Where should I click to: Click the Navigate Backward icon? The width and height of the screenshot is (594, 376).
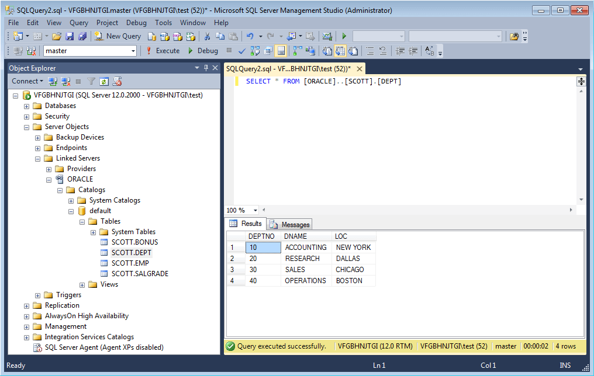click(x=292, y=36)
